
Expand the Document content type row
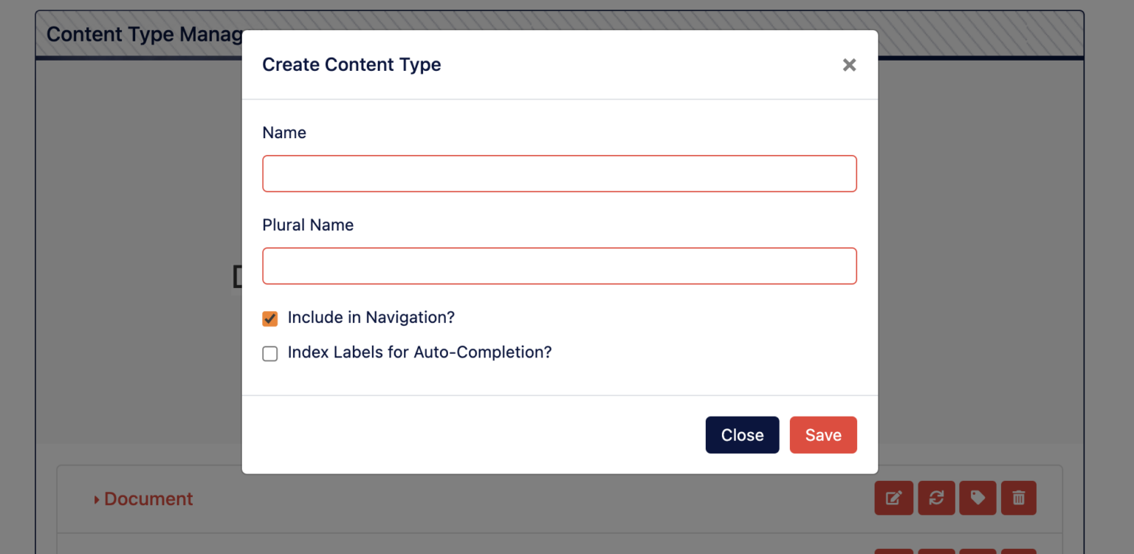tap(143, 499)
